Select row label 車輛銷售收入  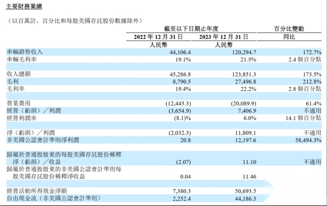[x=25, y=52]
